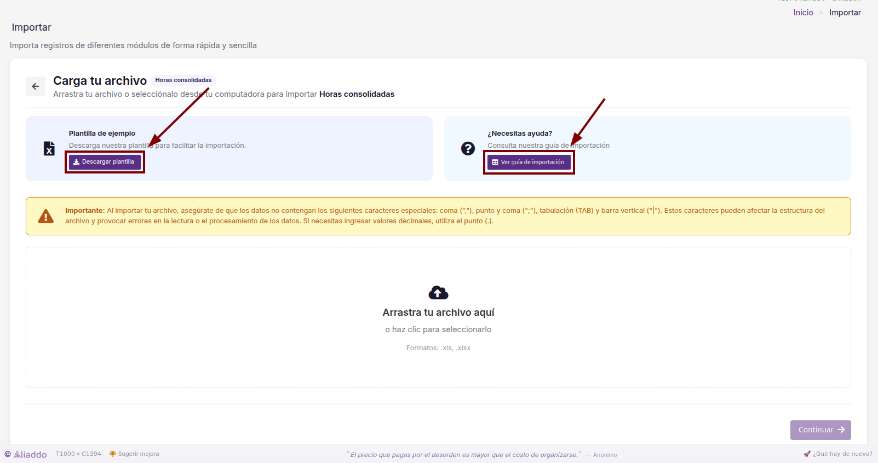Click the Horas consolidadas badge
The image size is (878, 463).
pyautogui.click(x=183, y=80)
